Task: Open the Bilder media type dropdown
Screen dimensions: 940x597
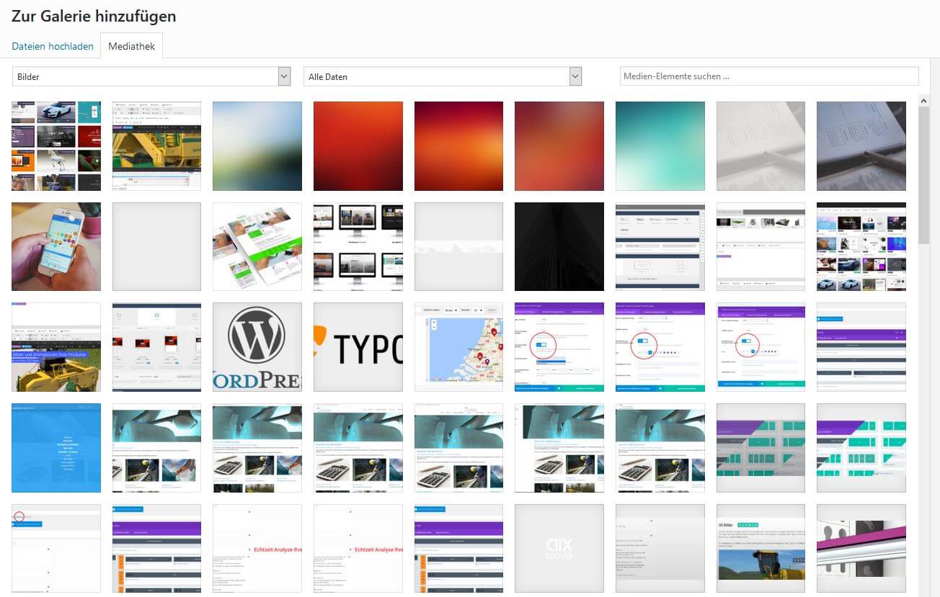Action: point(151,76)
